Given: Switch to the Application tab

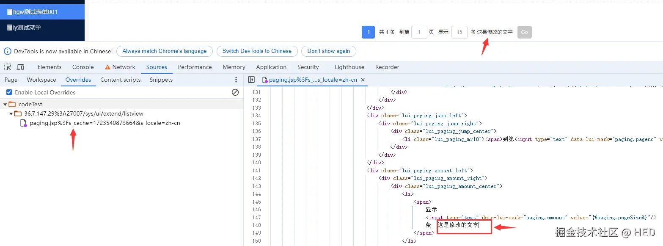Looking at the screenshot, I should 271,67.
